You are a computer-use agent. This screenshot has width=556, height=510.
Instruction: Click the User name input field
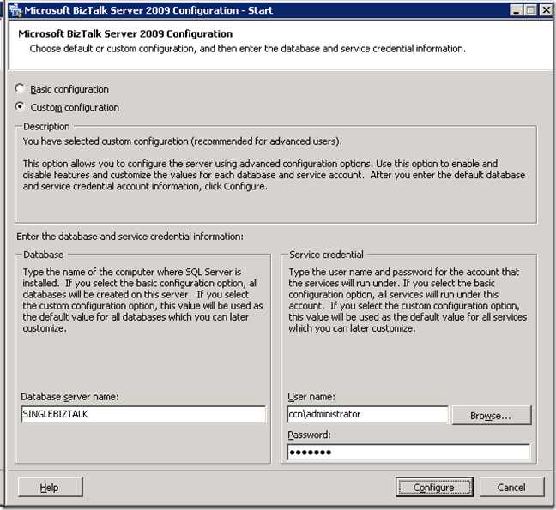pyautogui.click(x=368, y=414)
